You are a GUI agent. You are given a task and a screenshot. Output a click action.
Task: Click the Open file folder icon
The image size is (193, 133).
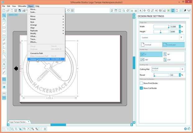(8, 11)
